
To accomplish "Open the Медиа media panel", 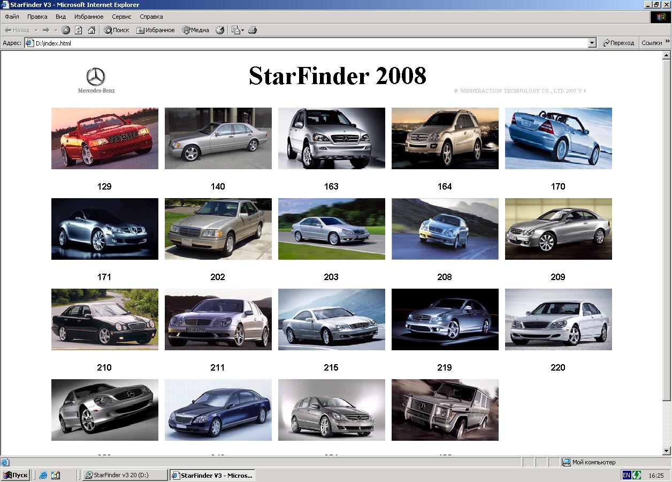I will coord(195,30).
